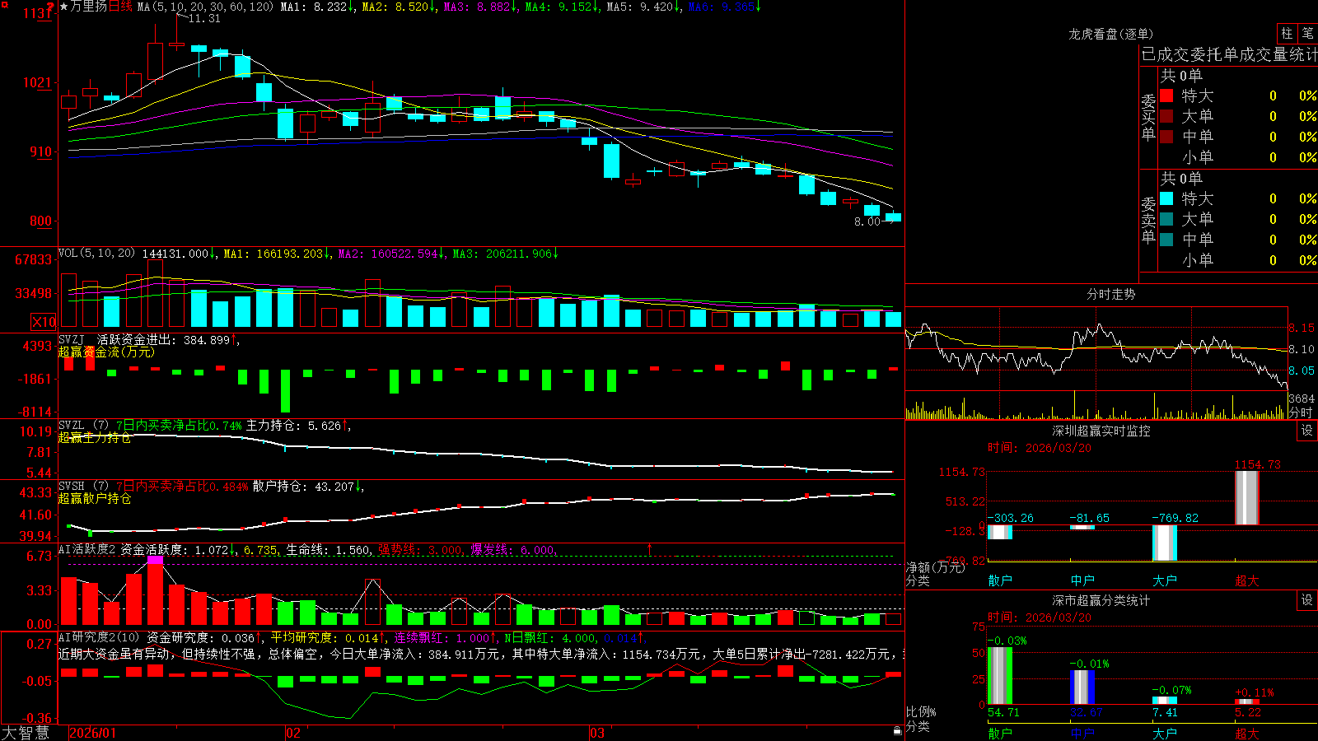Click the 散户持仓: 43.207 readout
Screen dimensions: 1318x741
308,487
